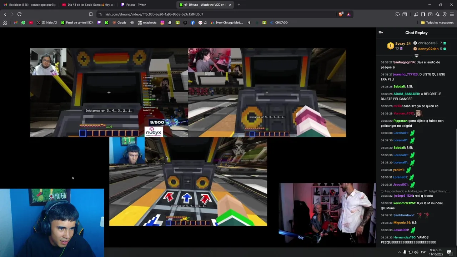Open the Brave Wallet icon
457x257 pixels.
tap(430, 14)
